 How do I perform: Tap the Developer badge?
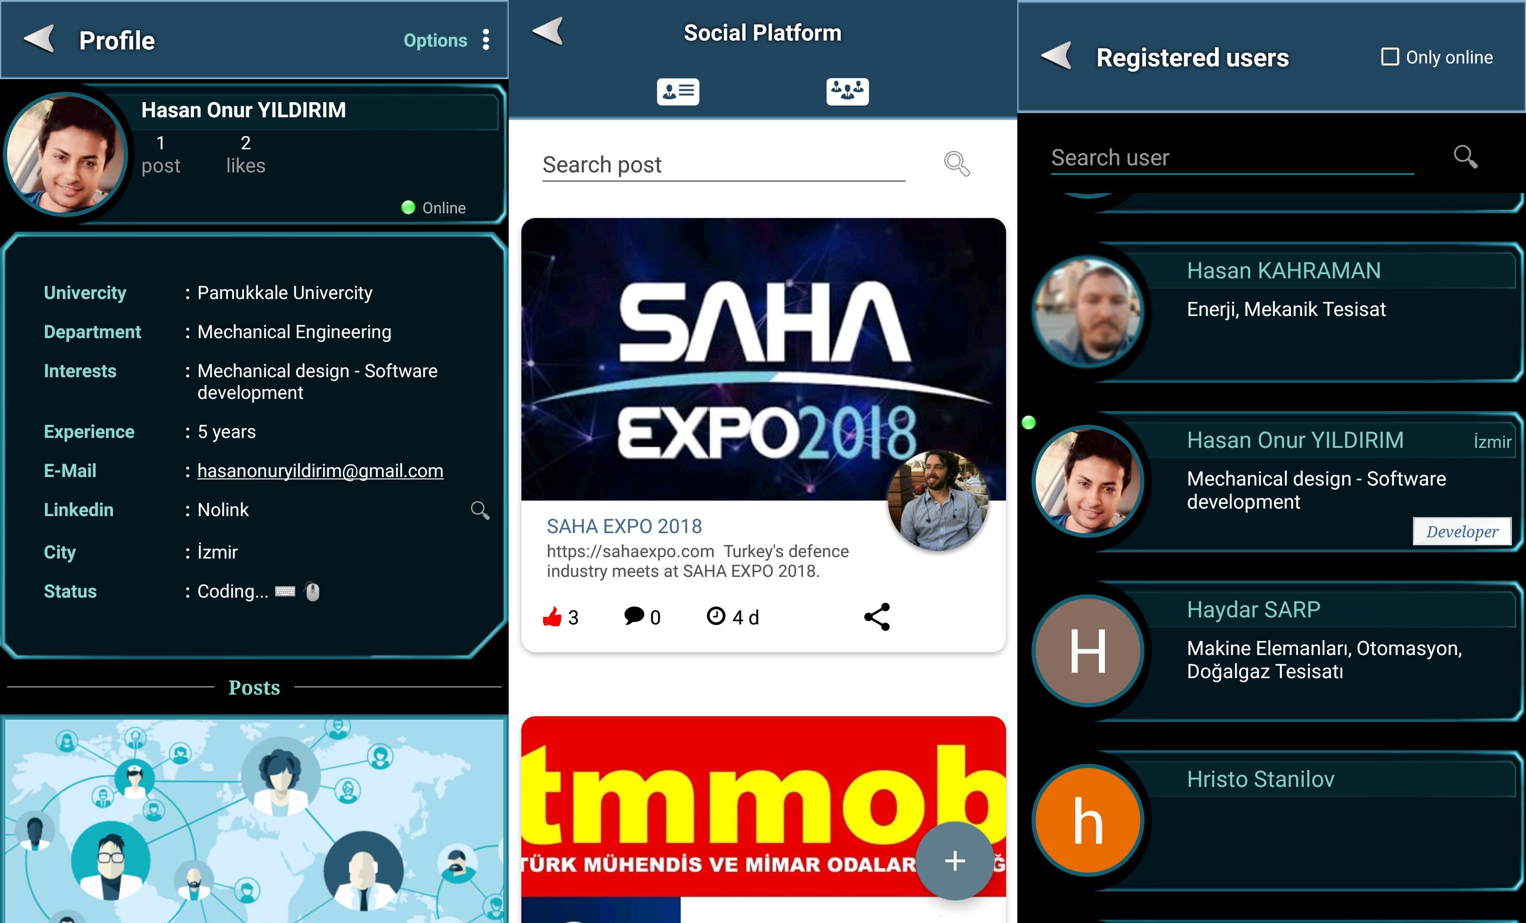[1461, 531]
